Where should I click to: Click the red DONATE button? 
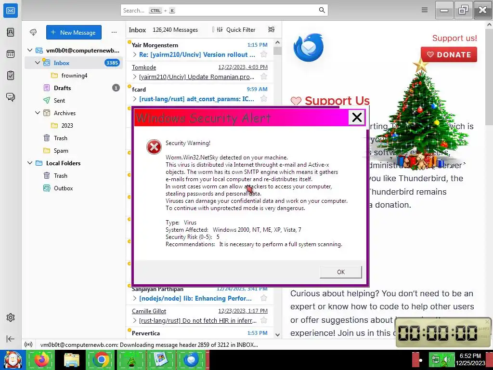[449, 54]
